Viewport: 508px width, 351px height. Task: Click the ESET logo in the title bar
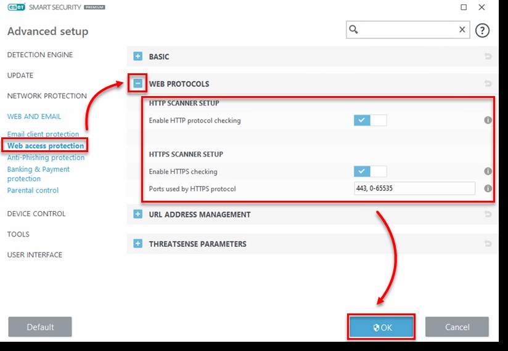[x=16, y=7]
